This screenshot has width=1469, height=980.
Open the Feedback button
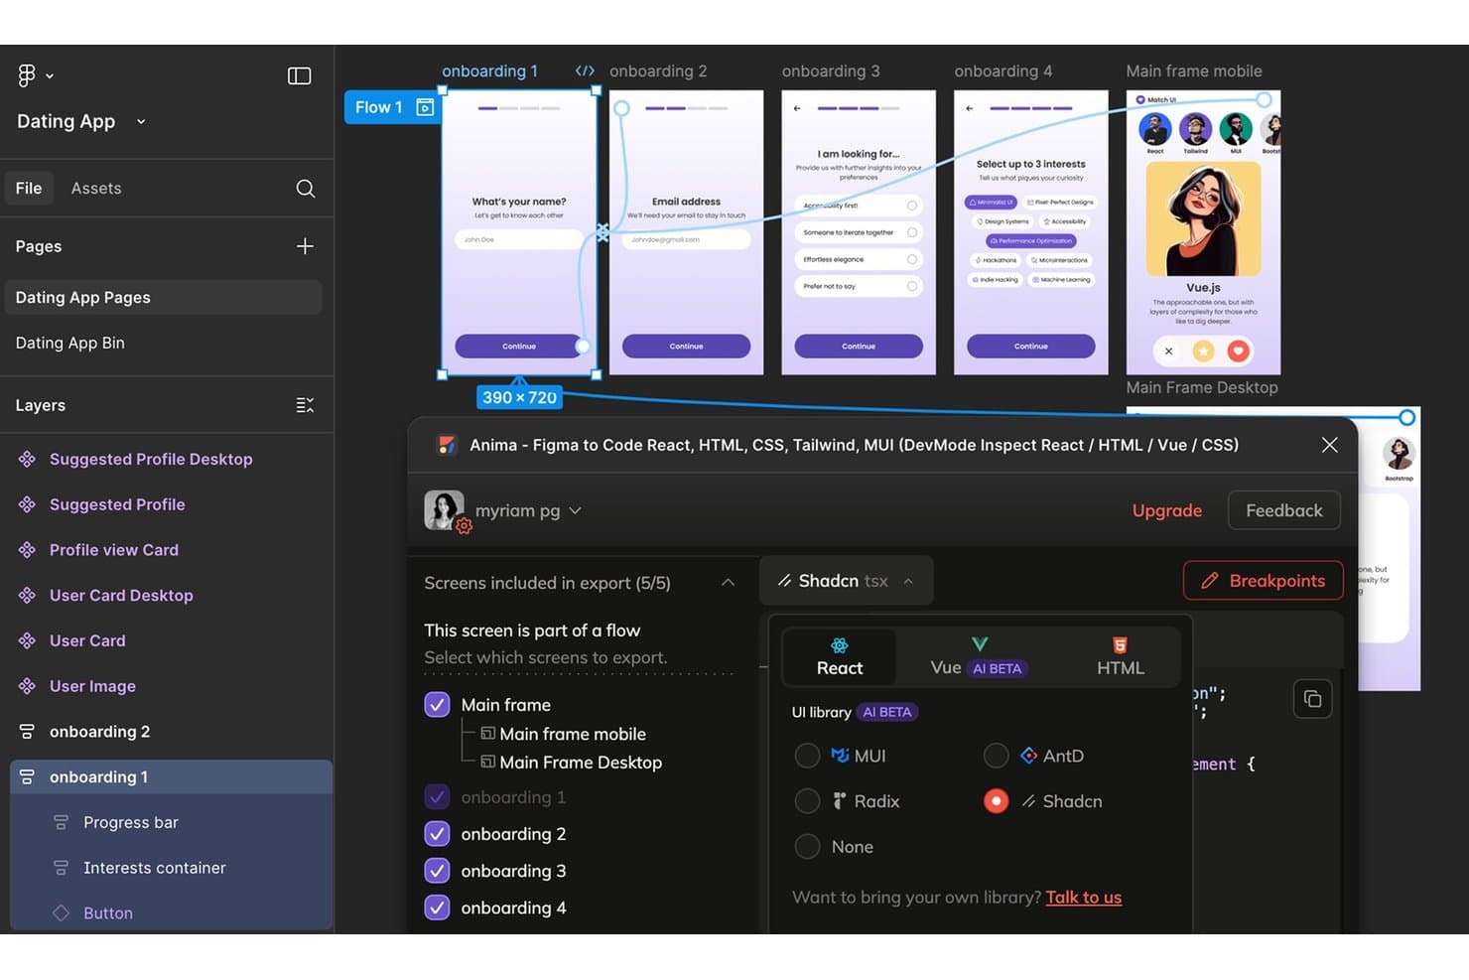(x=1284, y=510)
